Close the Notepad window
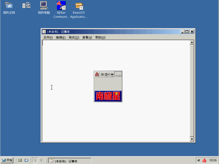 pyautogui.click(x=192, y=32)
